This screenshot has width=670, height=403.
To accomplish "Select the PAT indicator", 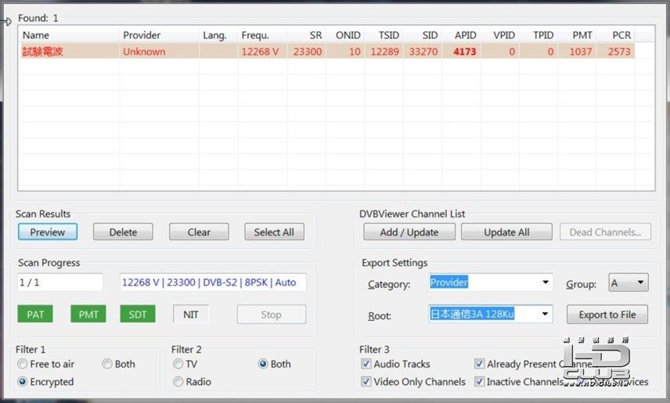I will (35, 314).
